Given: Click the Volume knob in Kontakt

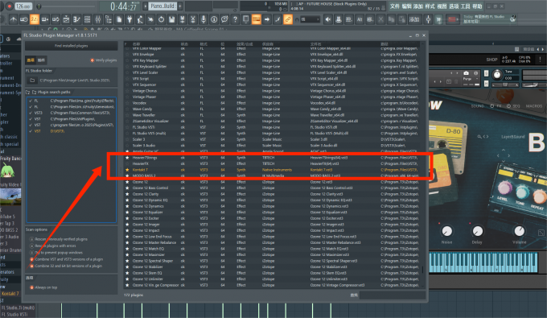Looking at the screenshot, I should click(519, 231).
